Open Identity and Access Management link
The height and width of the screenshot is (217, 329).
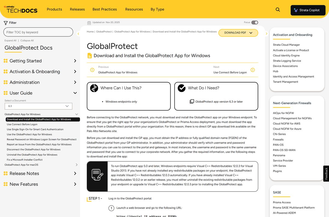point(294,77)
